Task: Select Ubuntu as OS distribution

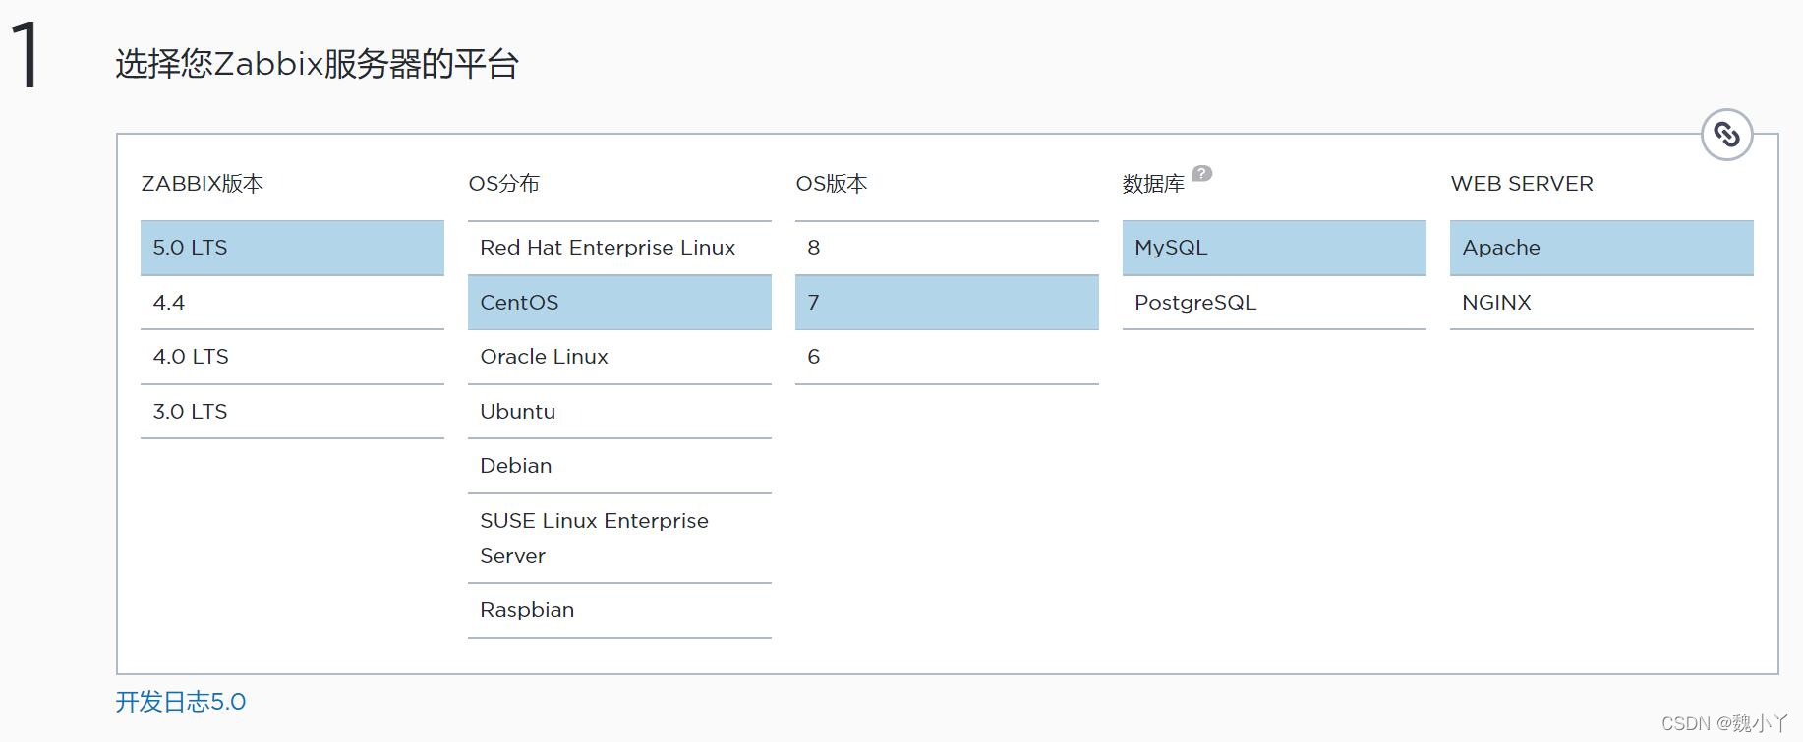Action: (x=619, y=412)
